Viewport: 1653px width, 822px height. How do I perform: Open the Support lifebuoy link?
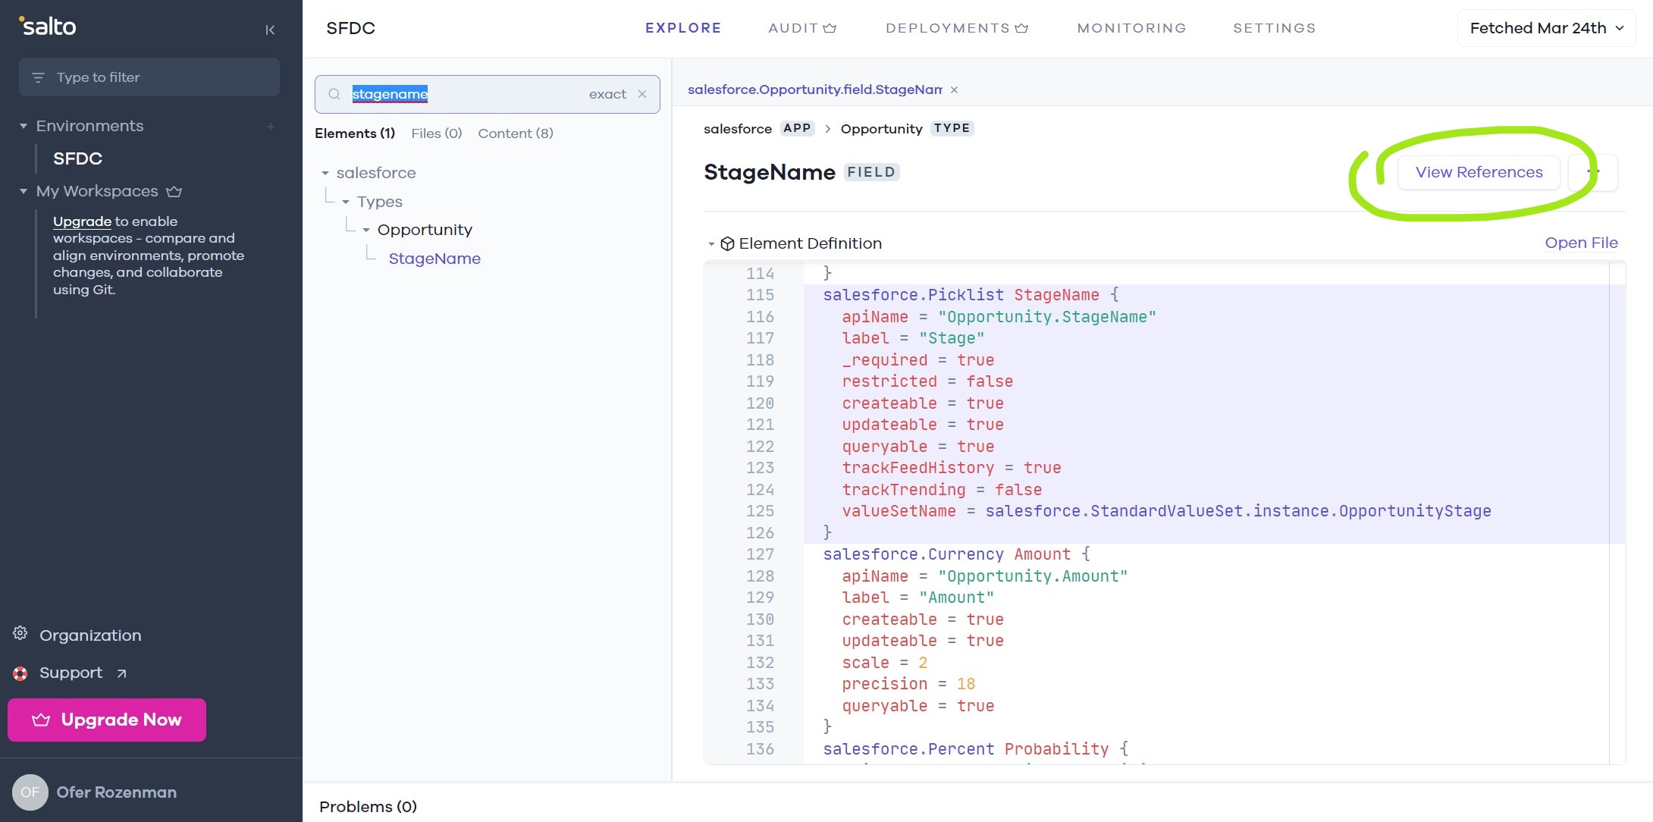pos(20,673)
